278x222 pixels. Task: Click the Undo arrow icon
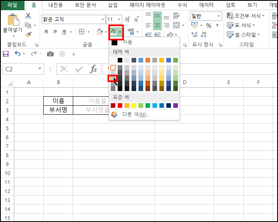17,53
